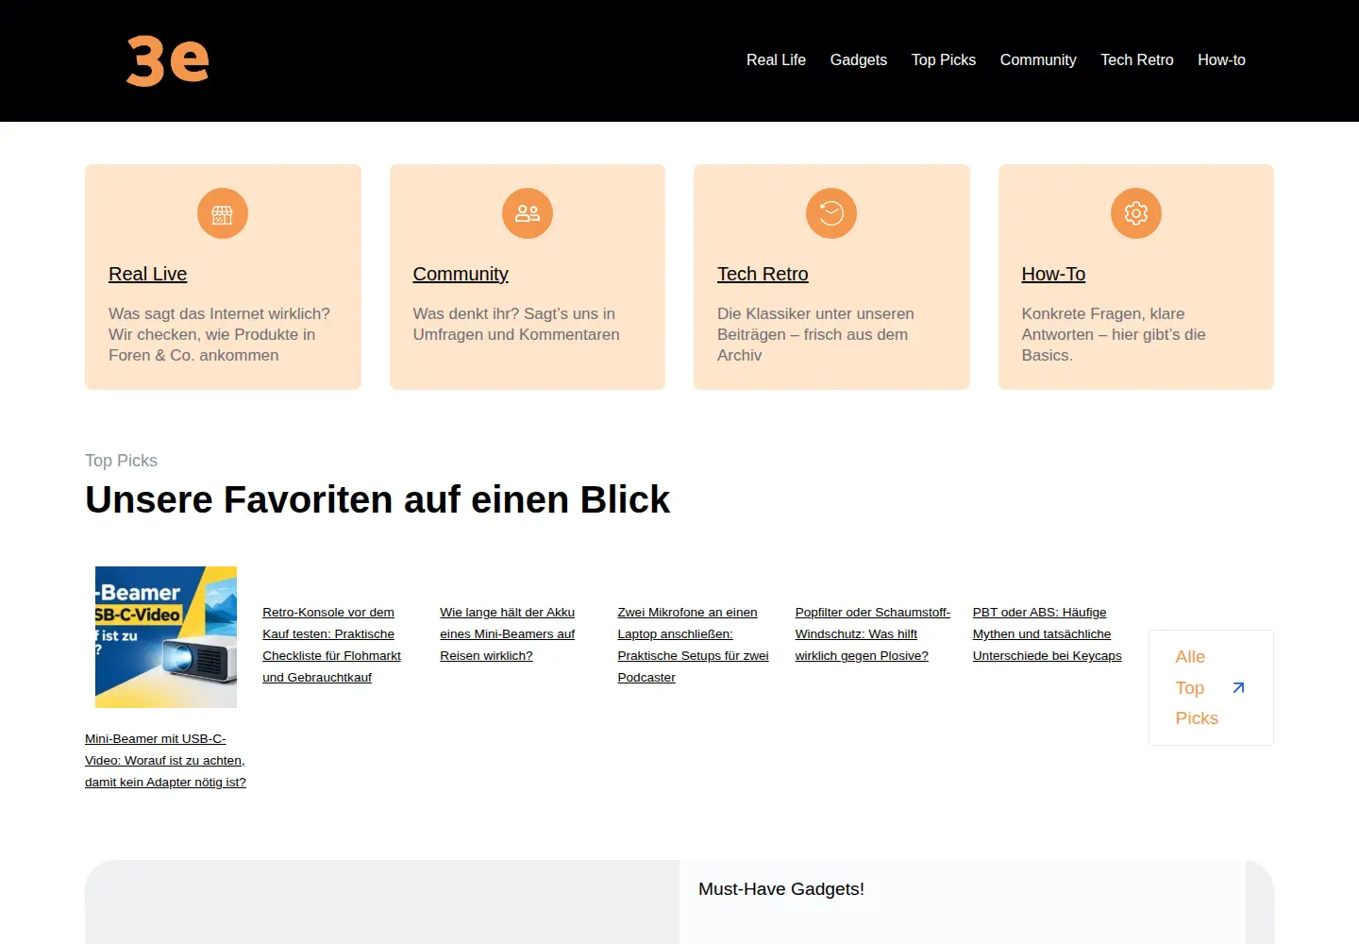Click the clock-arrow icon above Tech Retro
The width and height of the screenshot is (1359, 944).
tap(831, 213)
